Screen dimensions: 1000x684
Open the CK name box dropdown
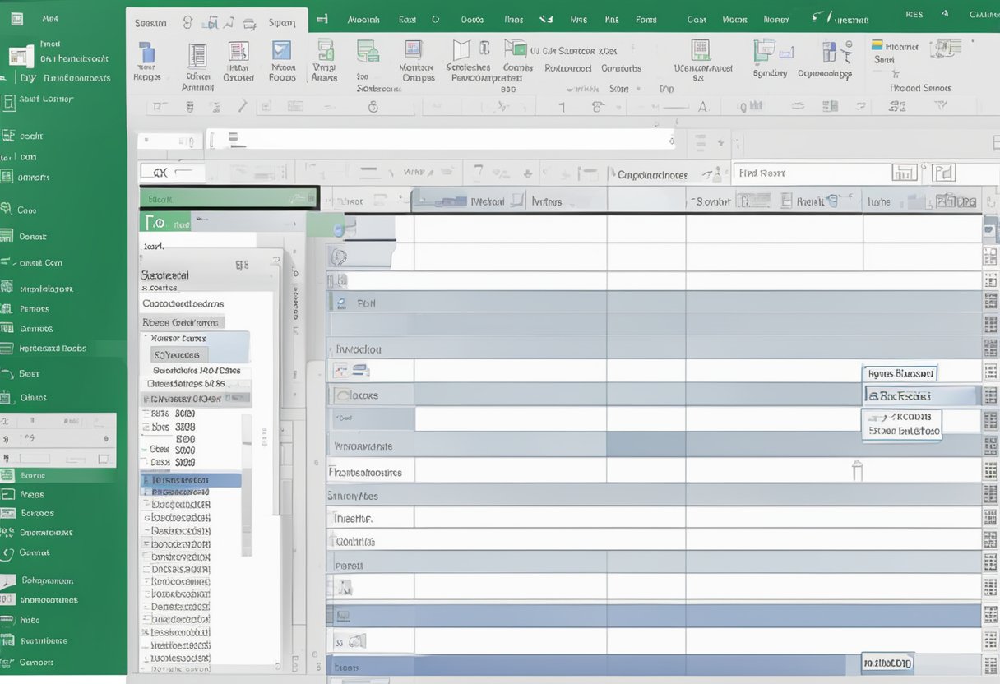[187, 173]
